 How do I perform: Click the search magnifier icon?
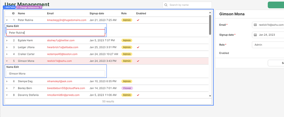166,5
